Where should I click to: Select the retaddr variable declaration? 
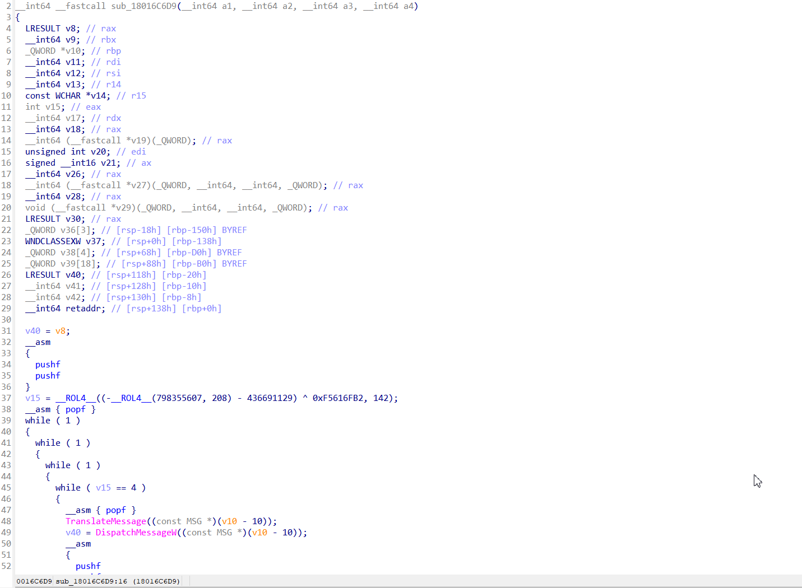pos(85,309)
